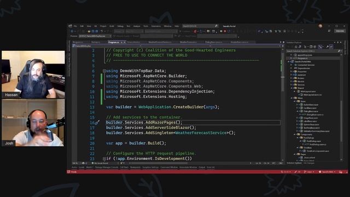Open the File menu

pyautogui.click(x=75, y=26)
